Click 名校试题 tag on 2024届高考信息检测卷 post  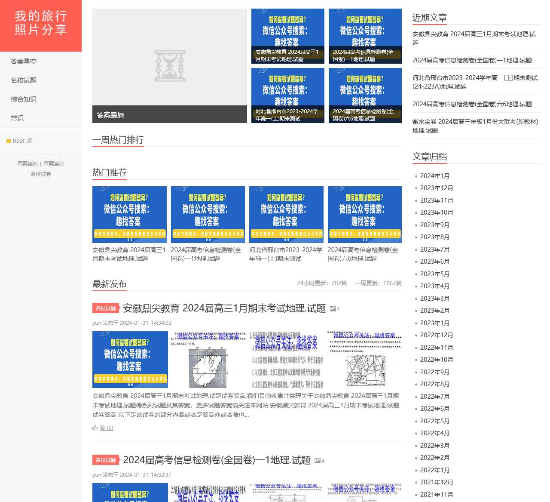coord(106,460)
